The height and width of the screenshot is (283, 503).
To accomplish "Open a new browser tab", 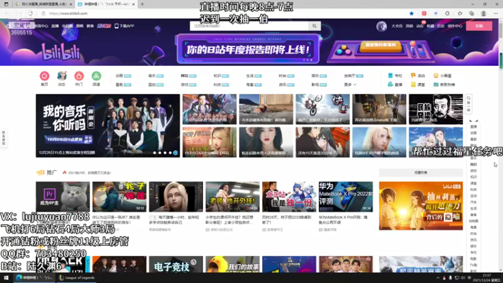I will click(x=143, y=4).
